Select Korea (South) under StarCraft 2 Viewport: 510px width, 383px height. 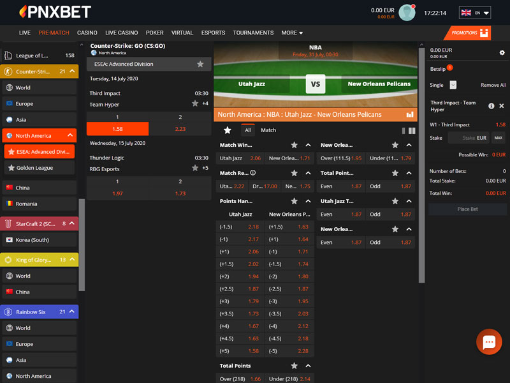(40, 240)
